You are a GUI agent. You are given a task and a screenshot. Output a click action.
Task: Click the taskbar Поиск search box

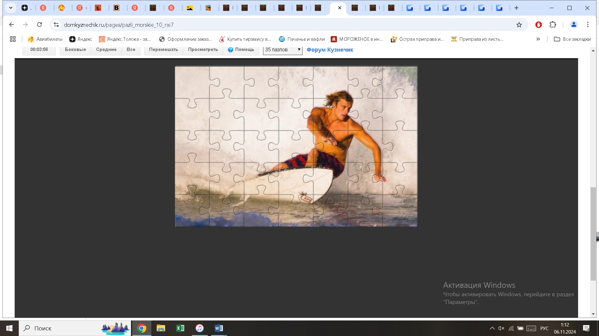75,328
